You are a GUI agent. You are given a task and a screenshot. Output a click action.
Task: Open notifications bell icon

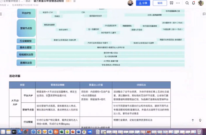pos(194,3)
